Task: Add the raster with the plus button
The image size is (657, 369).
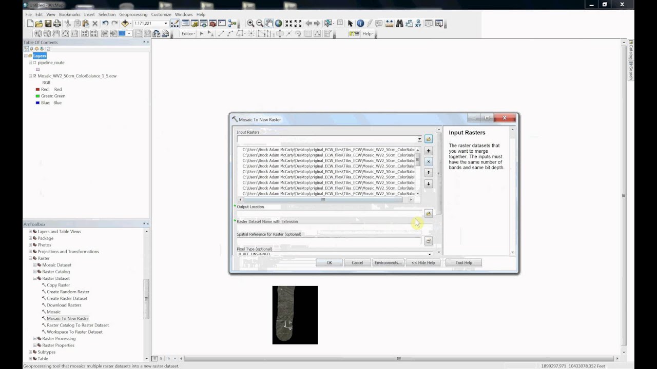Action: [429, 151]
